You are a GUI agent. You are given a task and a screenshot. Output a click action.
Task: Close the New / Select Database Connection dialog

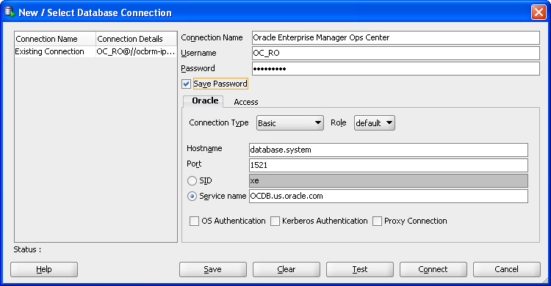click(x=539, y=12)
